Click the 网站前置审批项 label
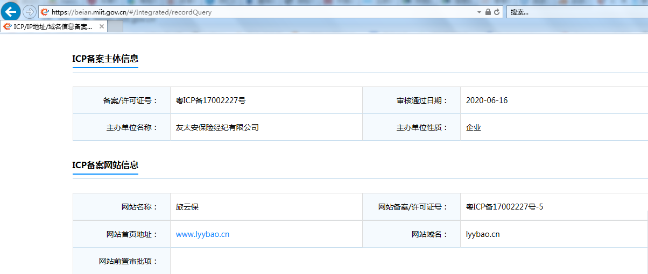Screen dimensions: 648x274 point(129,262)
